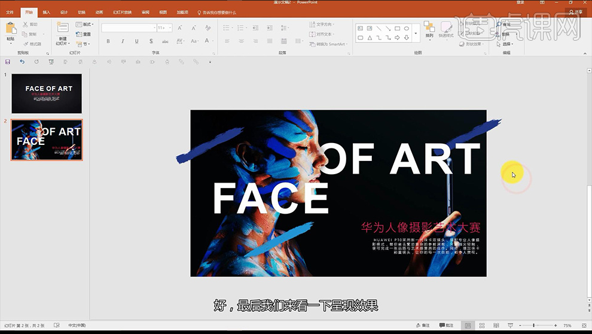Click the numbered list icon
The width and height of the screenshot is (592, 334).
pos(241,28)
